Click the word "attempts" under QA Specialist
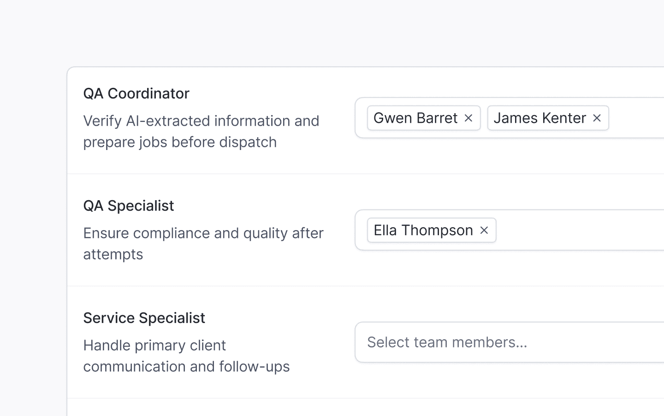664x416 pixels. tap(113, 254)
